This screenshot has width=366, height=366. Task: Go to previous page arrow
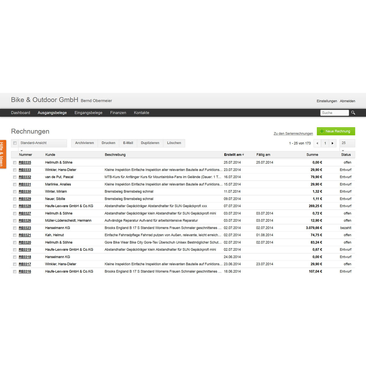click(317, 143)
